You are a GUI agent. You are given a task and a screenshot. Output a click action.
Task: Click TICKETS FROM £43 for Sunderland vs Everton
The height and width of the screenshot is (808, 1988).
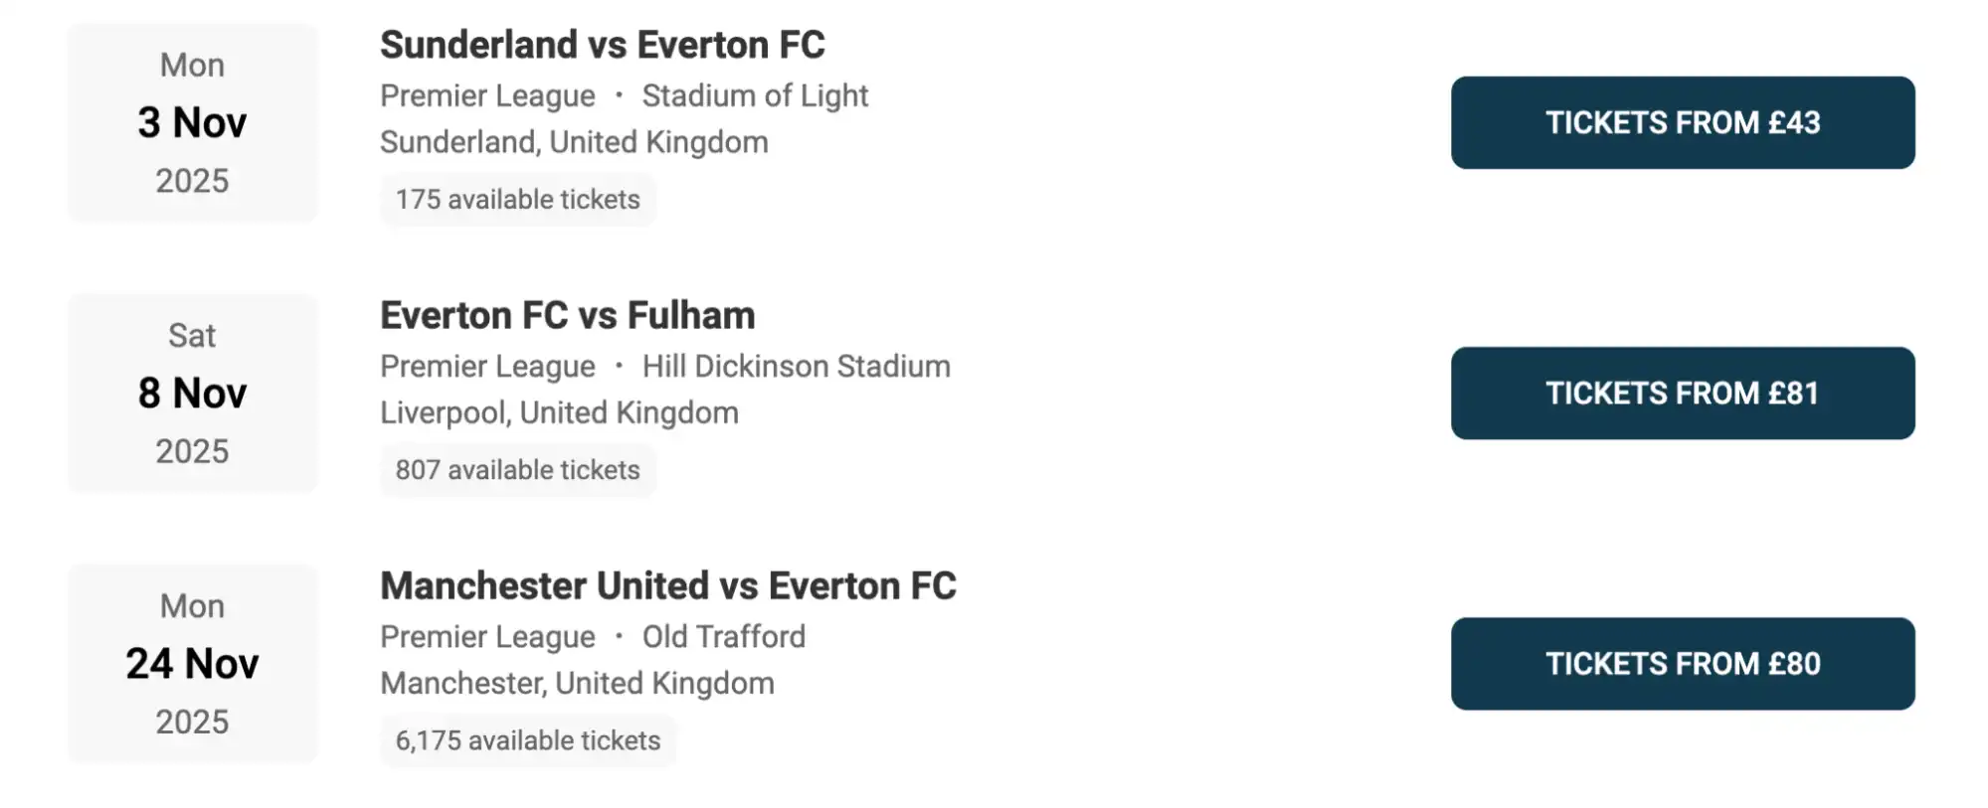pos(1683,122)
